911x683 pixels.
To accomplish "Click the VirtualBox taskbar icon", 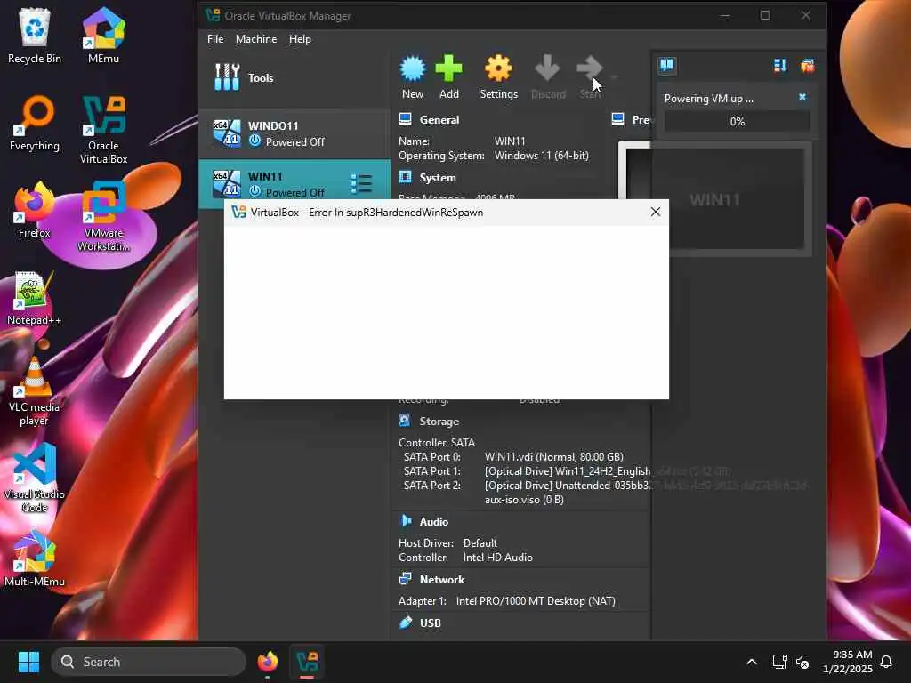I will tap(307, 662).
